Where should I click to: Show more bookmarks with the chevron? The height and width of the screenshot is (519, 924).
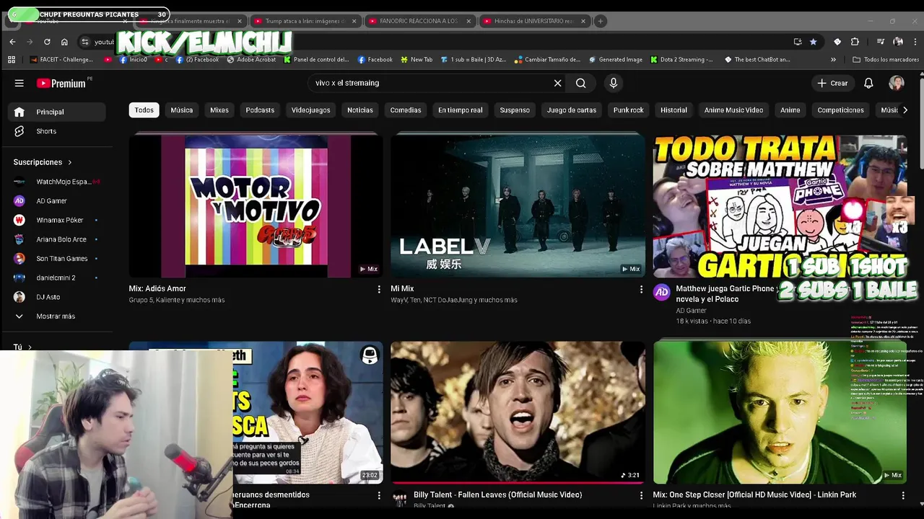pyautogui.click(x=833, y=60)
